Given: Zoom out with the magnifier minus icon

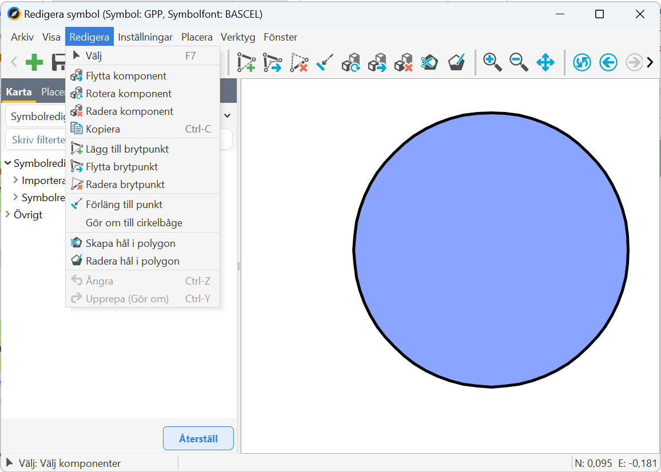Looking at the screenshot, I should click(519, 62).
